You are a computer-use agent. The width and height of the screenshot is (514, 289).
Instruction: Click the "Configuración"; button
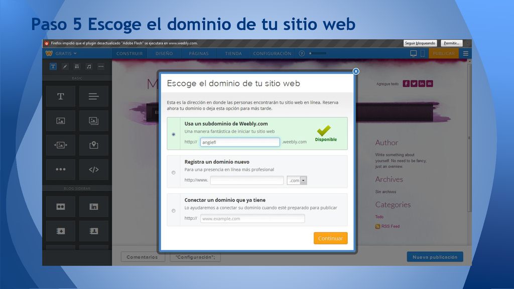pyautogui.click(x=195, y=257)
